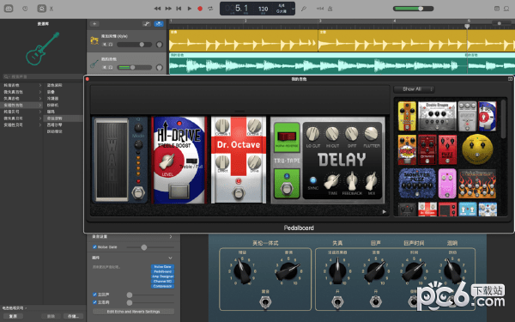Open the Amp Designer plug-in slot

162,276
